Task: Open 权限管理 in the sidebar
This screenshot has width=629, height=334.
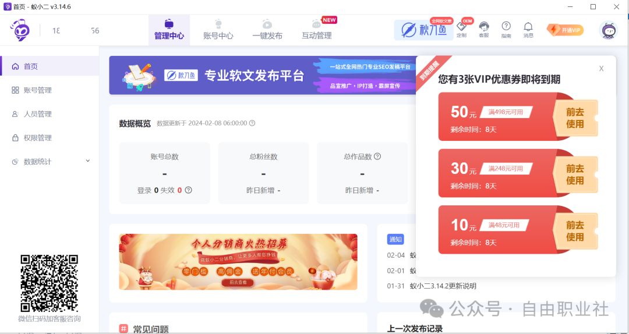Action: tap(50, 138)
